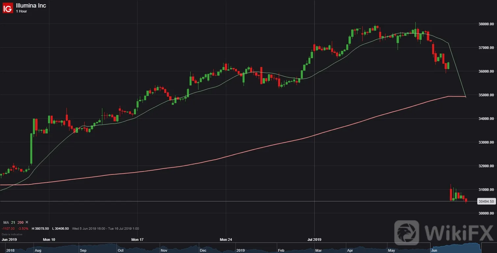Image resolution: width=497 pixels, height=253 pixels.
Task: Click the Mon 10 time axis label
Action: point(49,240)
